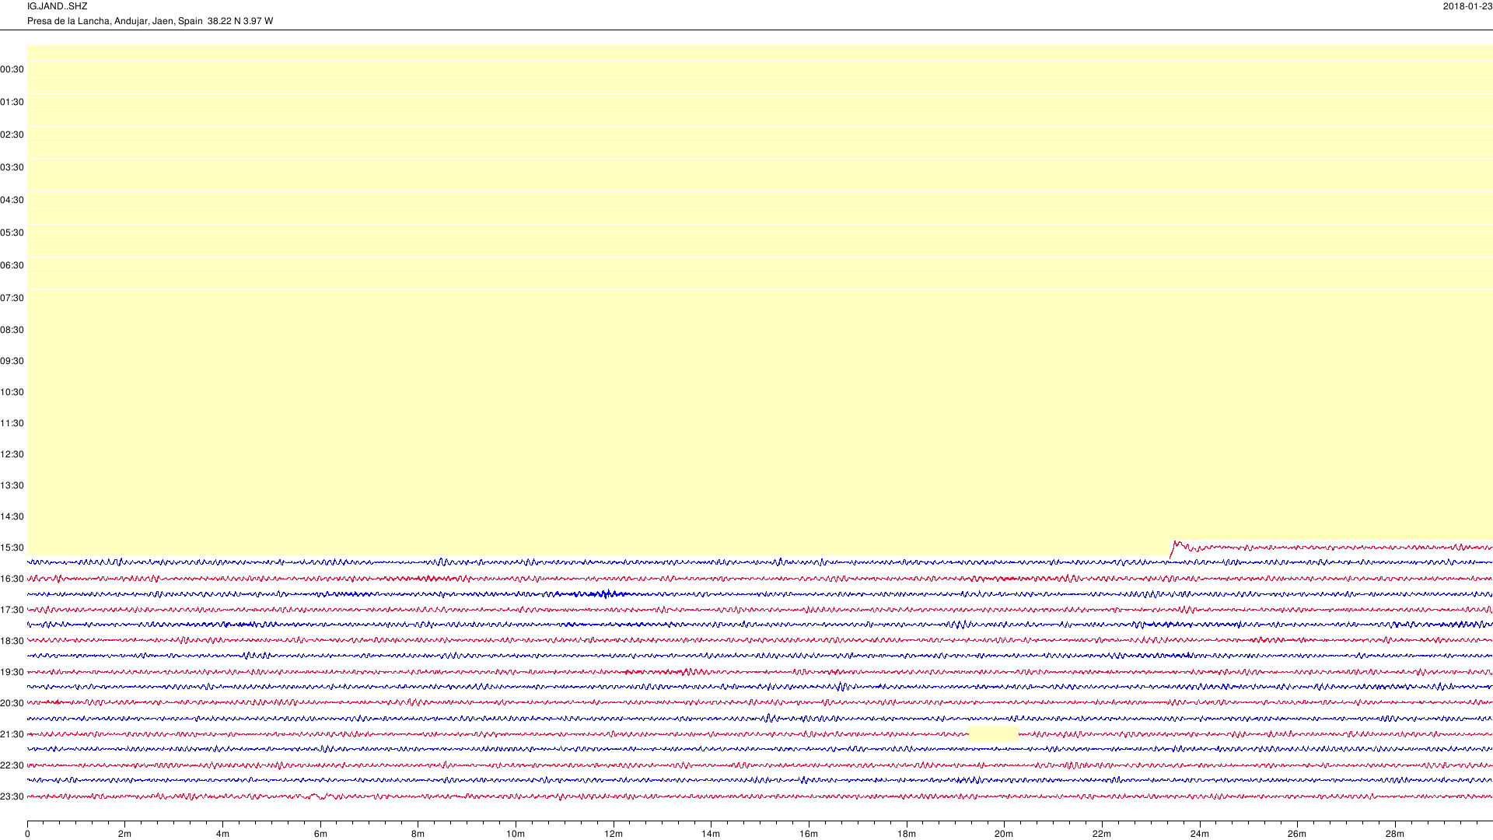Click the 13:30 row time label
Screen dimensions: 1493x840
pos(12,485)
